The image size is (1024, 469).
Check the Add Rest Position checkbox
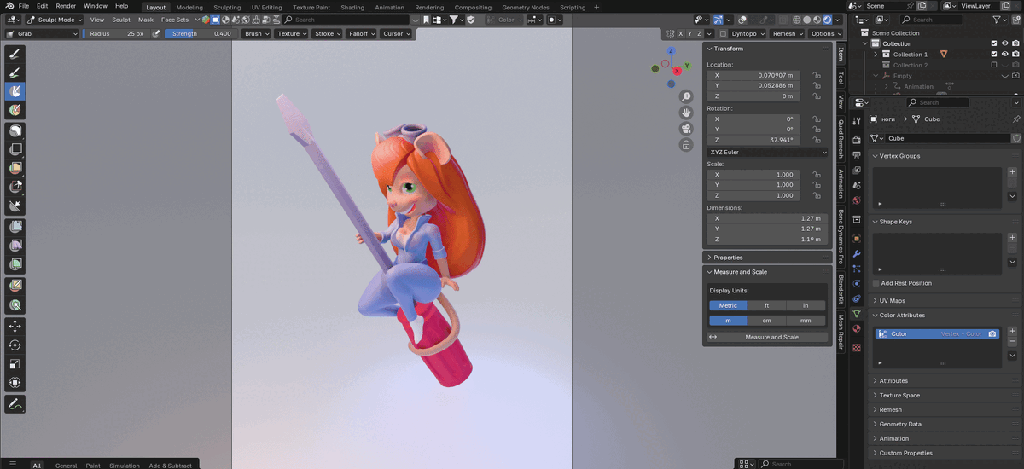coord(876,283)
